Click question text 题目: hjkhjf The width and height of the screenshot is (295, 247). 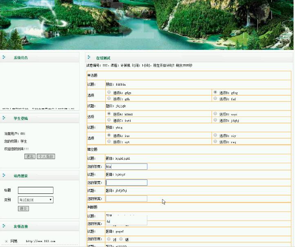pyautogui.click(x=115, y=174)
